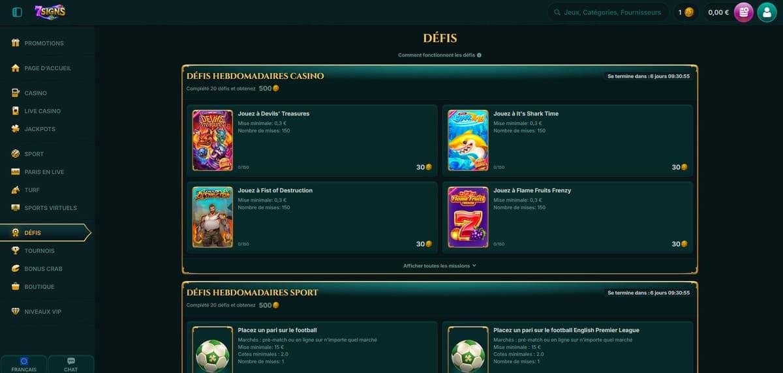Click the search magnifier icon
The height and width of the screenshot is (373, 783).
click(x=557, y=12)
